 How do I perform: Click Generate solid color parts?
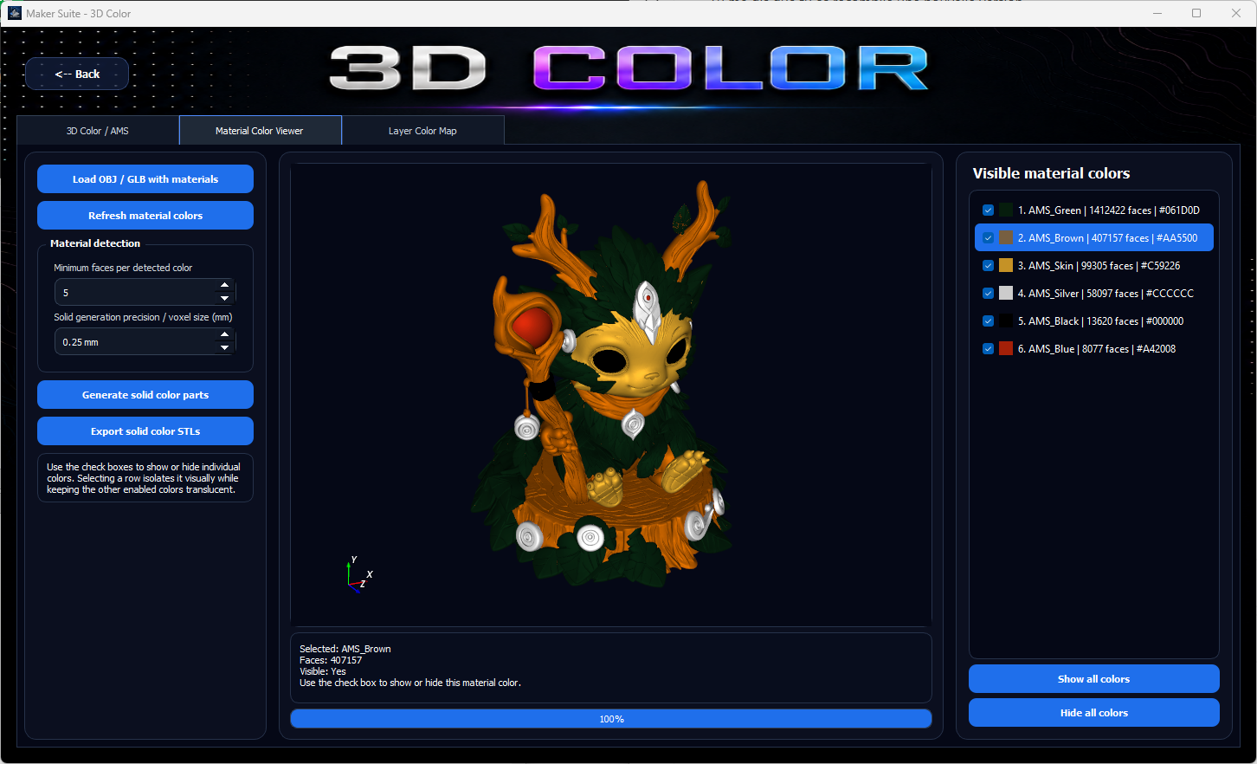coord(145,395)
